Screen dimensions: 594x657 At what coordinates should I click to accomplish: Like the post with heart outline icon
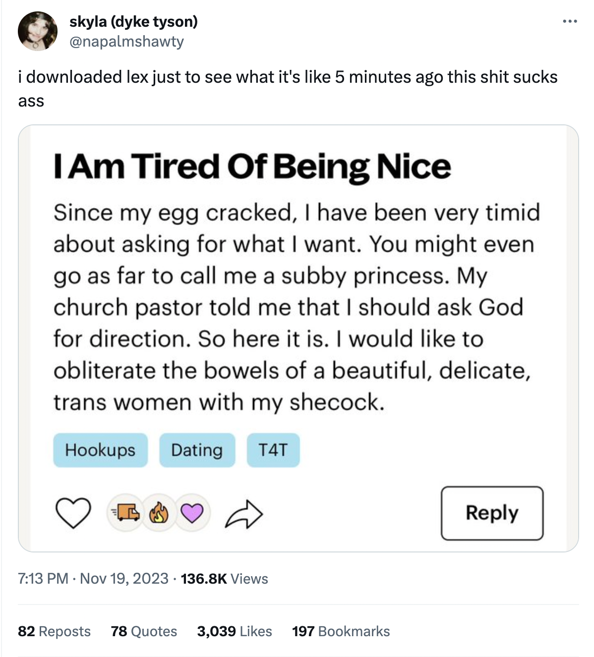click(73, 513)
